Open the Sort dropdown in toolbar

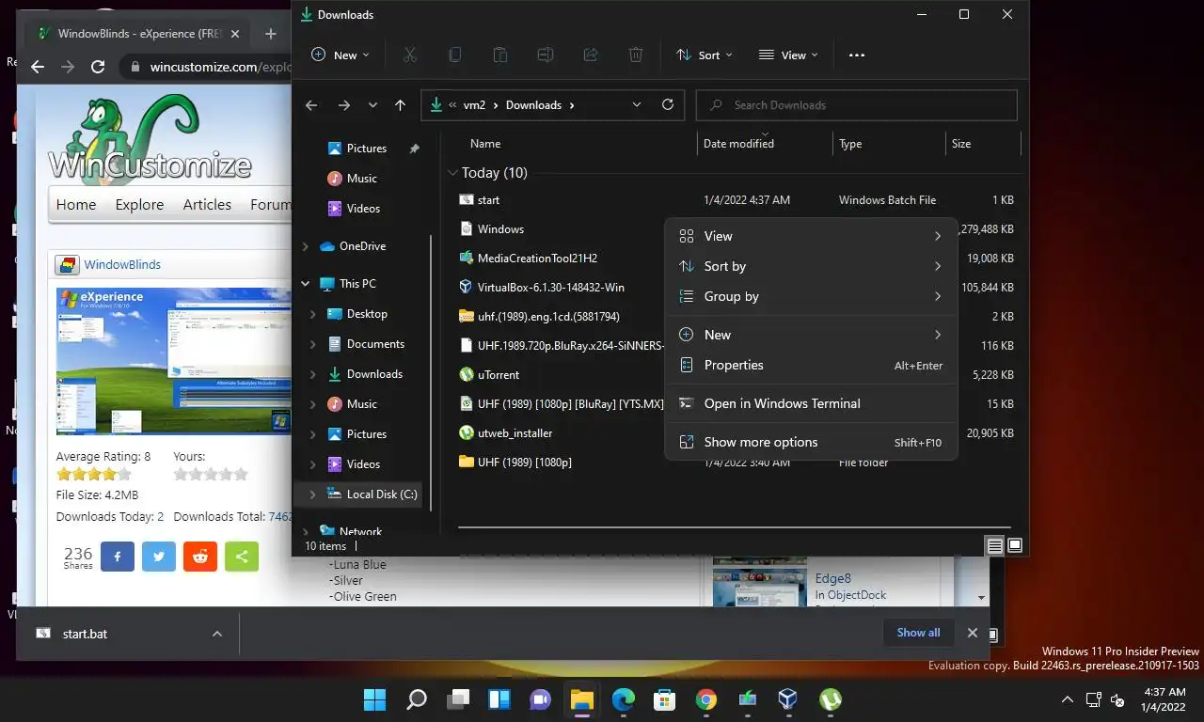pos(704,55)
